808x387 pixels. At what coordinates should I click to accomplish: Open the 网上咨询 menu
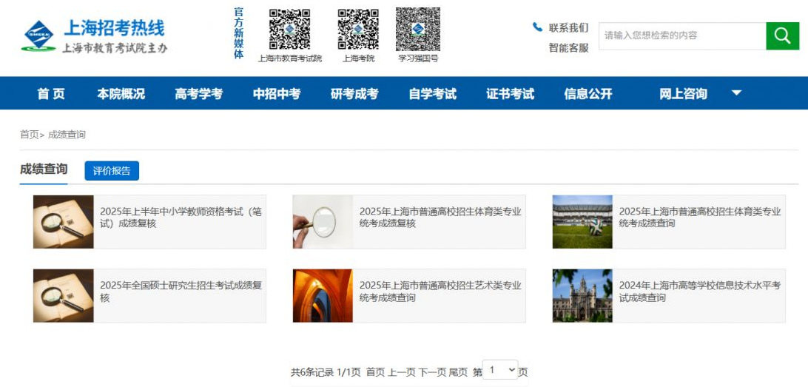tap(683, 94)
